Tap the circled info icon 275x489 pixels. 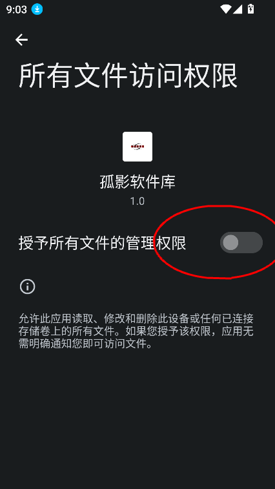(28, 287)
